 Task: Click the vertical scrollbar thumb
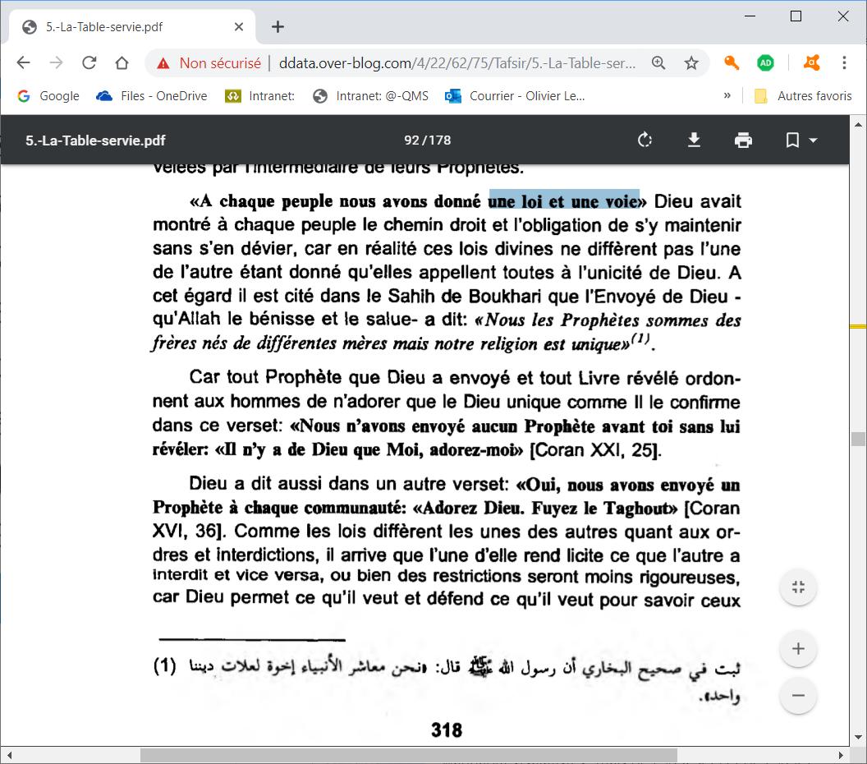click(x=858, y=439)
